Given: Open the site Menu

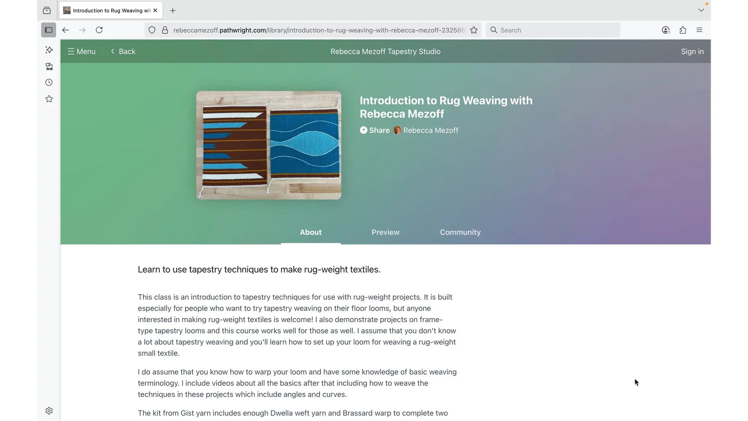Looking at the screenshot, I should click(x=81, y=51).
